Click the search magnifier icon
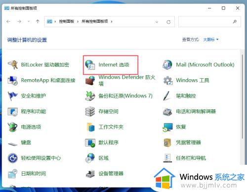 (x=235, y=21)
